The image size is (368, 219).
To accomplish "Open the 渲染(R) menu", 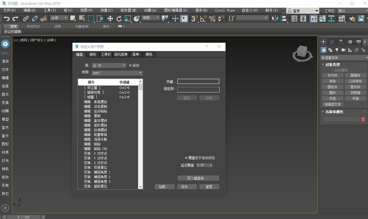I will pyautogui.click(x=201, y=10).
